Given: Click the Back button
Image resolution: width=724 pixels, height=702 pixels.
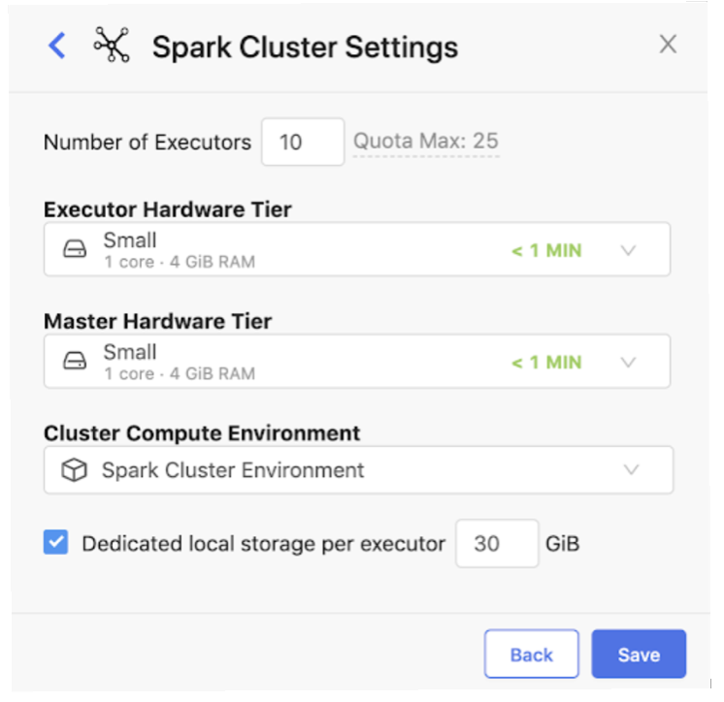Looking at the screenshot, I should click(x=531, y=654).
